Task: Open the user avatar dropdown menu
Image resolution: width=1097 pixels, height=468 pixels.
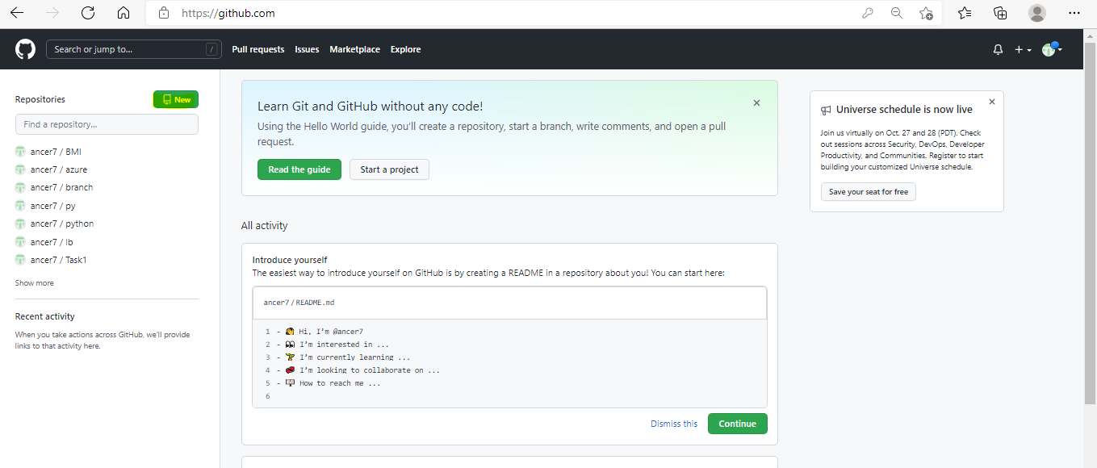Action: (x=1052, y=50)
